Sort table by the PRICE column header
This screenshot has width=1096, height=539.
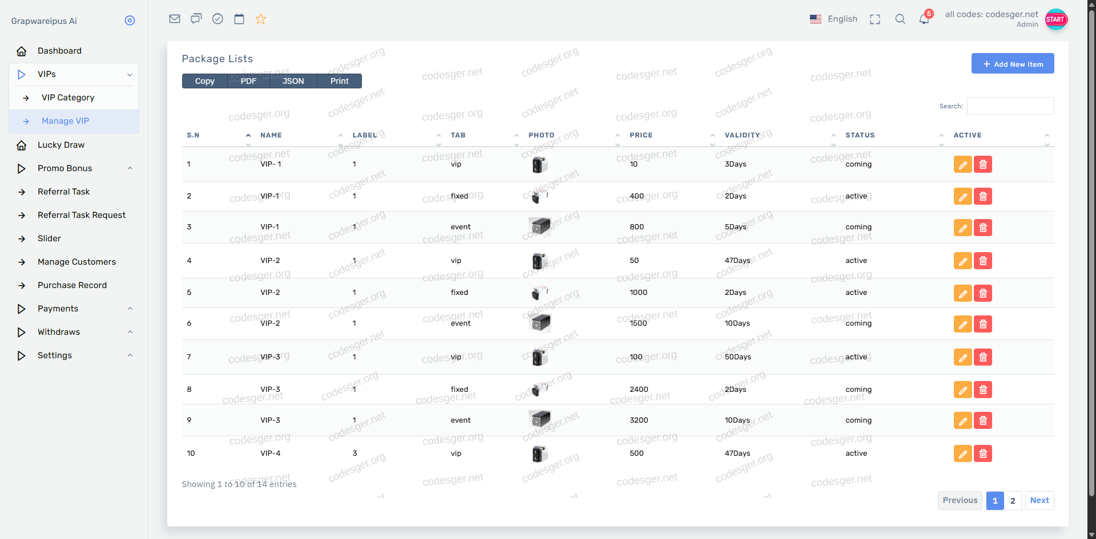coord(641,135)
